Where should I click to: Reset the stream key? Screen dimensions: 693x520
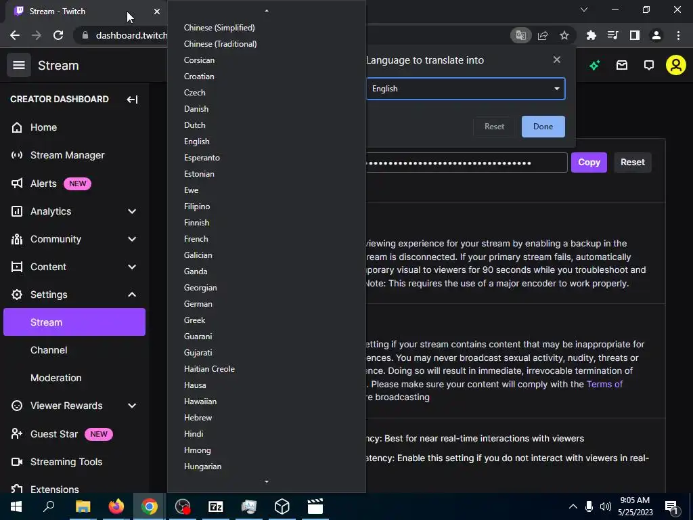tap(633, 162)
